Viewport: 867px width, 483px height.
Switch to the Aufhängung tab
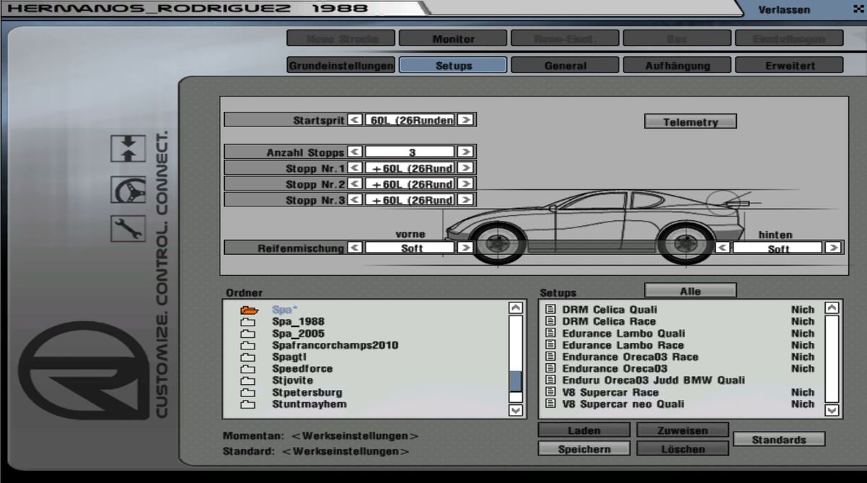(677, 66)
